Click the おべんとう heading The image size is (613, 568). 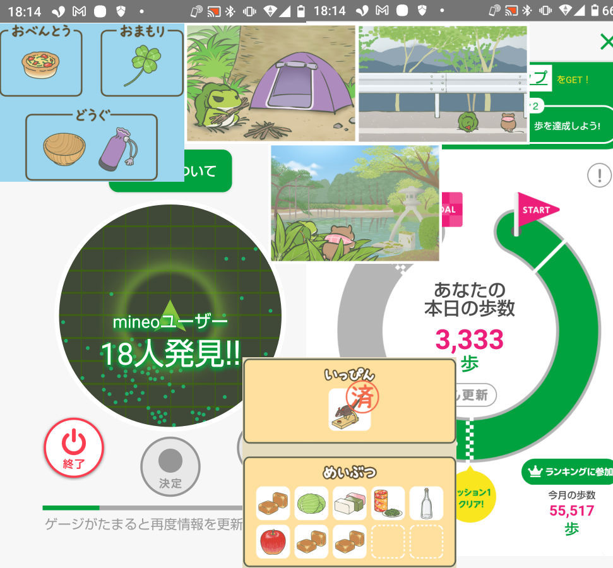click(42, 30)
